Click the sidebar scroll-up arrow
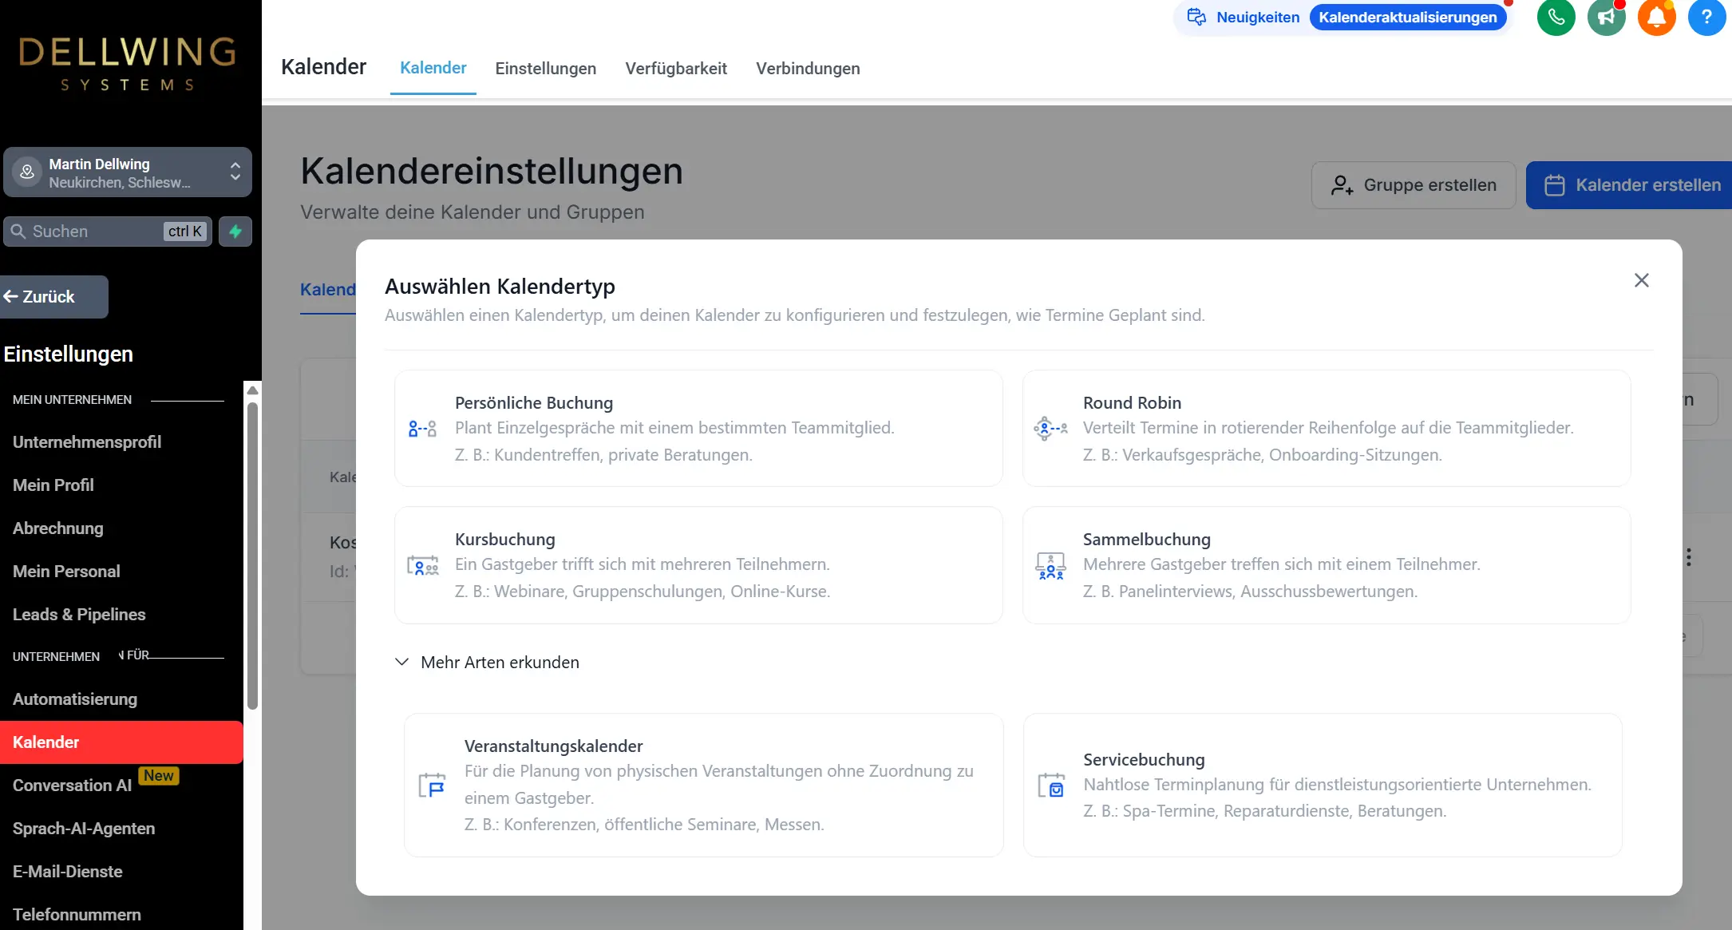 (252, 390)
